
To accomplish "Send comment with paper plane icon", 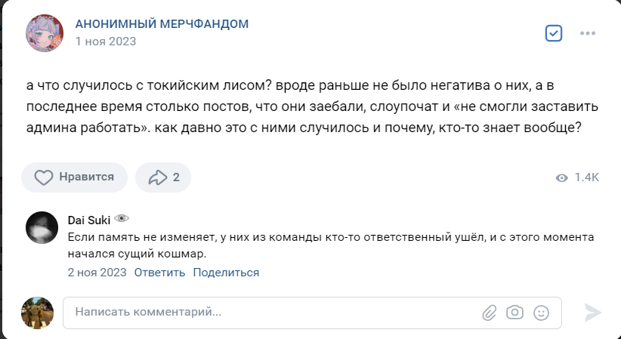I will [x=593, y=313].
